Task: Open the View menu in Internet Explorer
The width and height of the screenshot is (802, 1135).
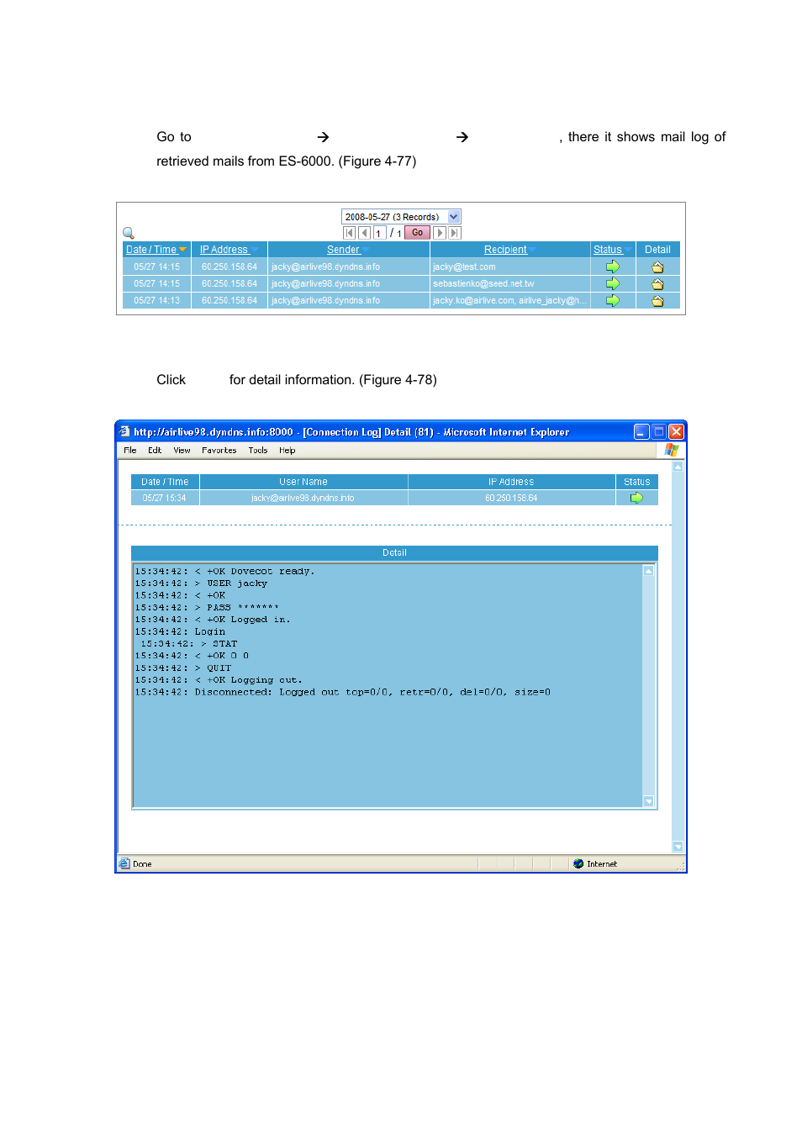Action: [x=182, y=451]
